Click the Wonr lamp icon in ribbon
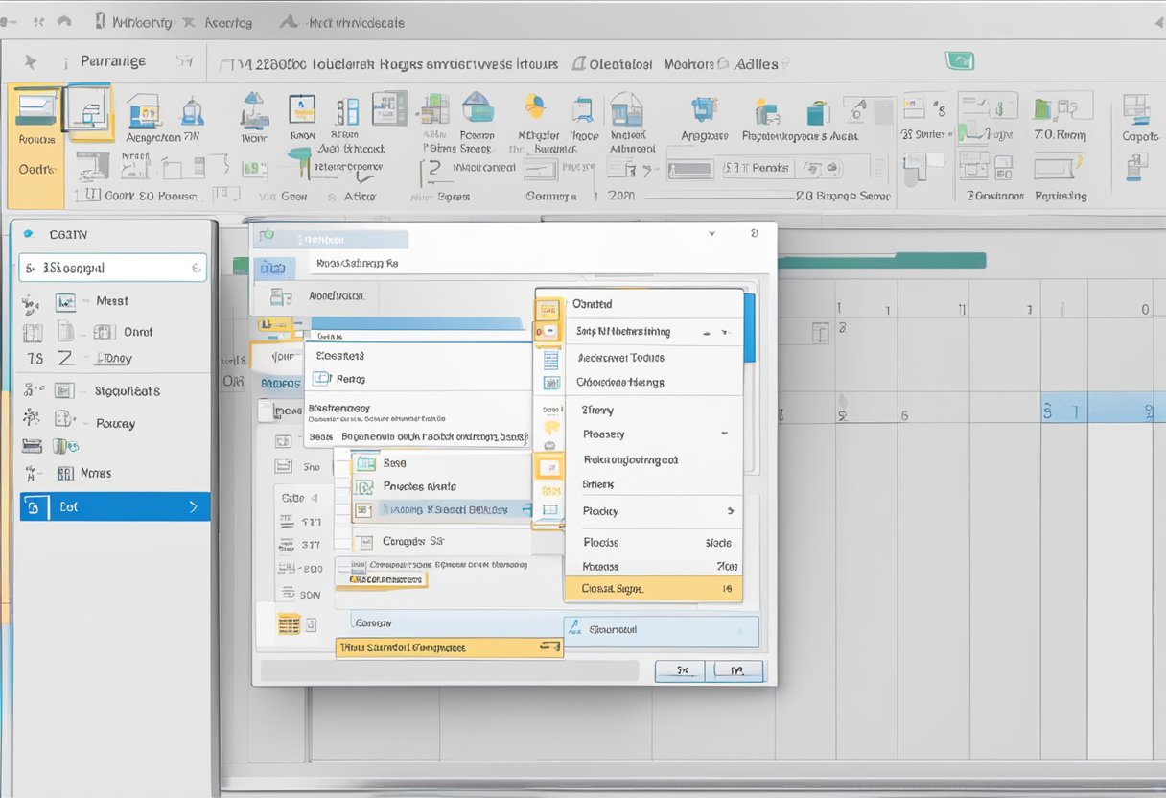Image resolution: width=1166 pixels, height=798 pixels. click(x=253, y=110)
